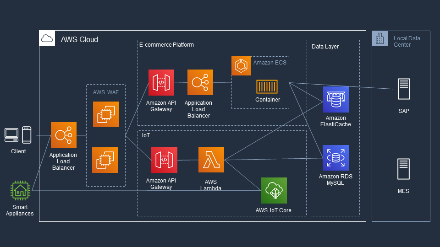Click the 'Smart Appliances' caption
This screenshot has width=440, height=247.
point(20,210)
